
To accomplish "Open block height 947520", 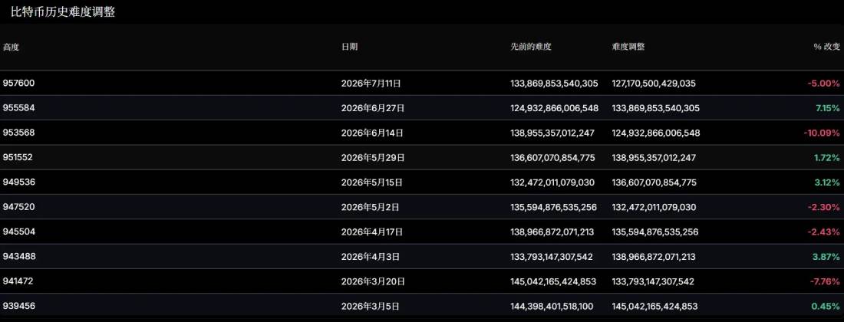I will coord(19,207).
